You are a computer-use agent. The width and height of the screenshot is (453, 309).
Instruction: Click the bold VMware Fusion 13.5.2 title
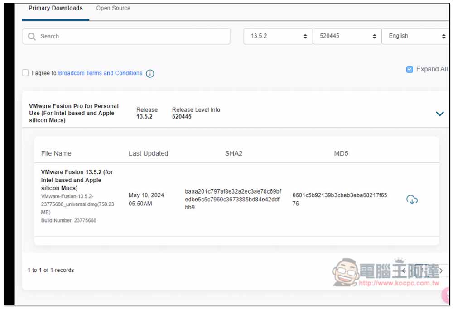[x=77, y=180]
